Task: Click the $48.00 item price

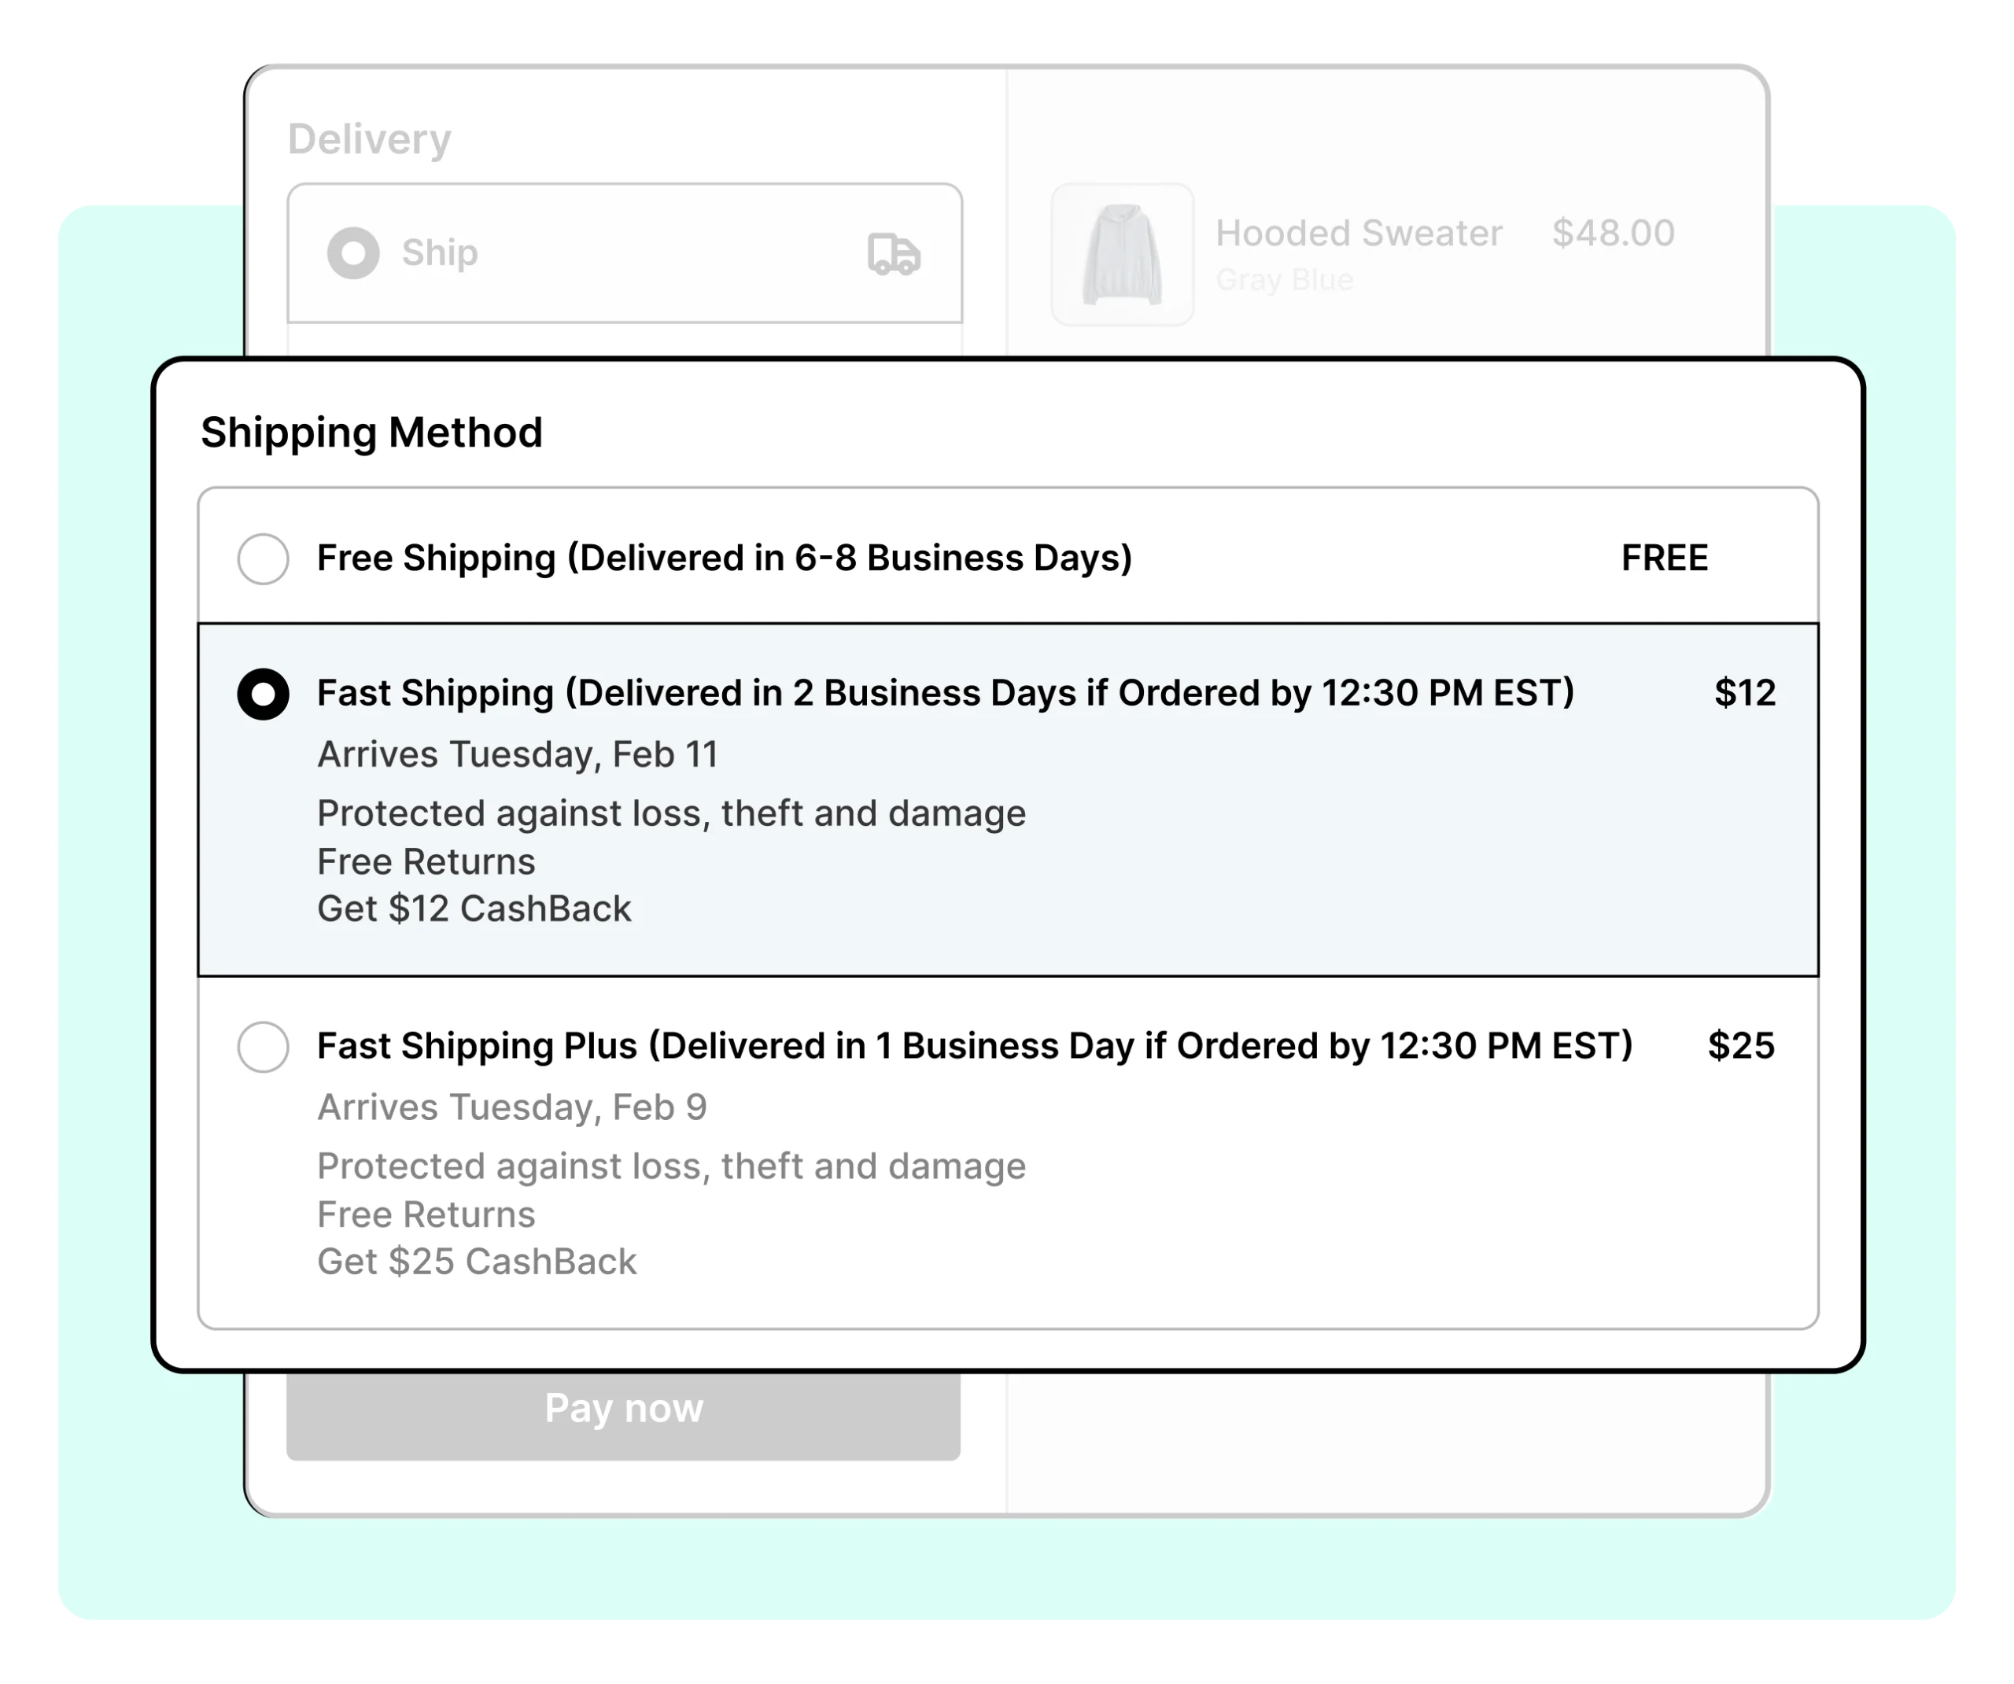Action: (1613, 233)
